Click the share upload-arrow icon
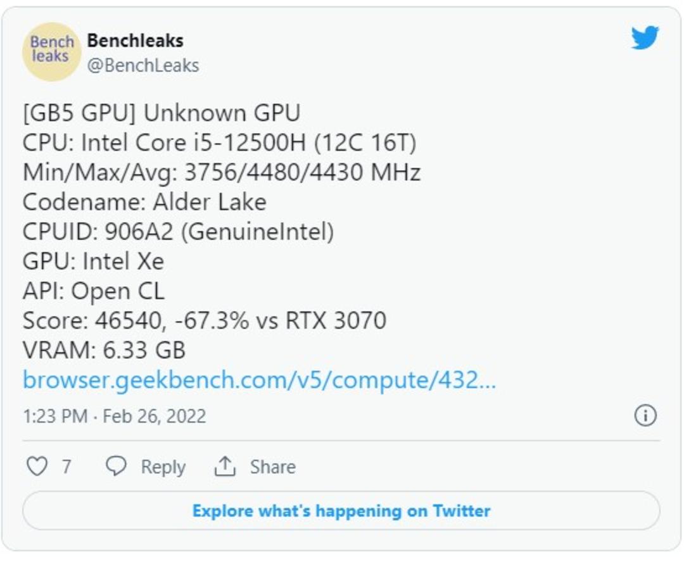This screenshot has height=571, width=684. (x=225, y=466)
